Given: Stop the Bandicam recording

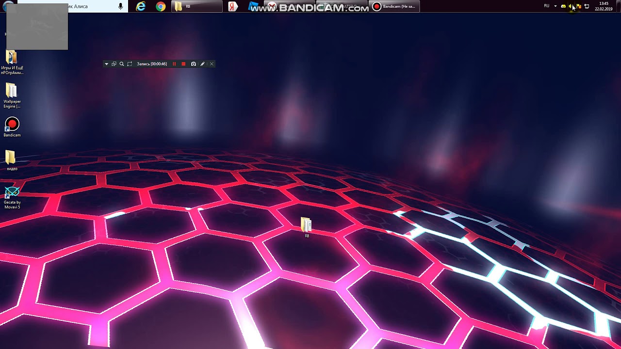Looking at the screenshot, I should (183, 64).
